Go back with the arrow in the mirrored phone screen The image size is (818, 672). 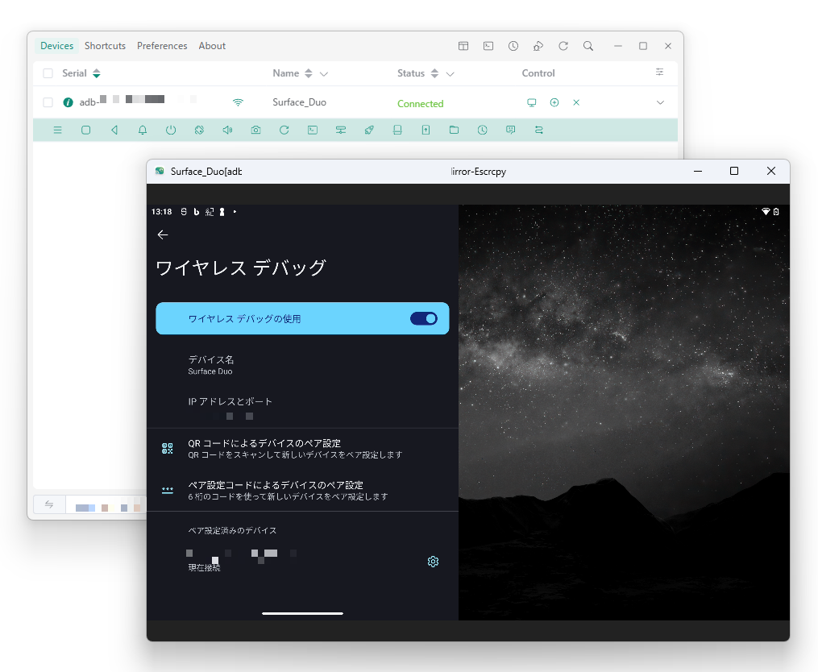[163, 234]
